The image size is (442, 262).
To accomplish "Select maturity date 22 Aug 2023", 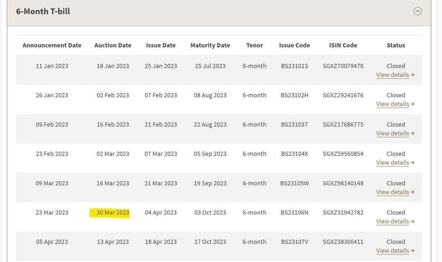I will (210, 125).
